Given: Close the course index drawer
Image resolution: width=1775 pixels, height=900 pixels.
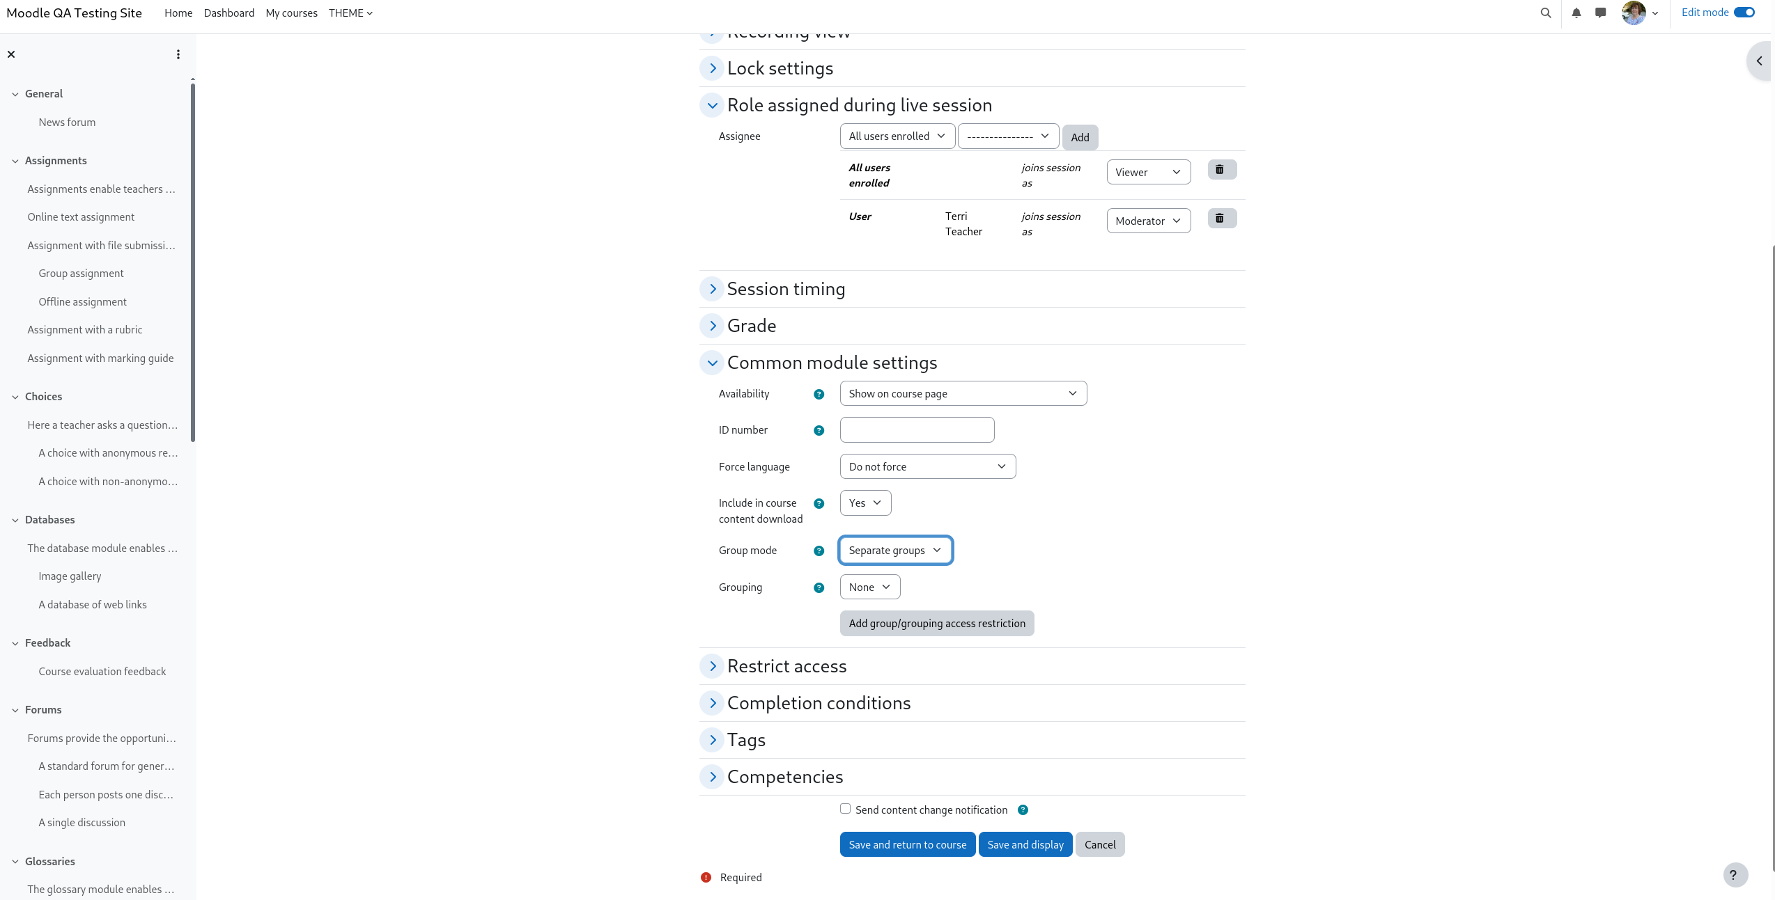Looking at the screenshot, I should [11, 54].
